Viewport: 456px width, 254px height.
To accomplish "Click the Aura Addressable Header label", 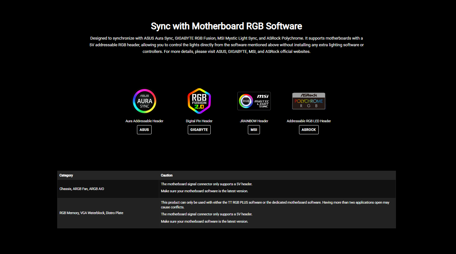I will (x=144, y=121).
